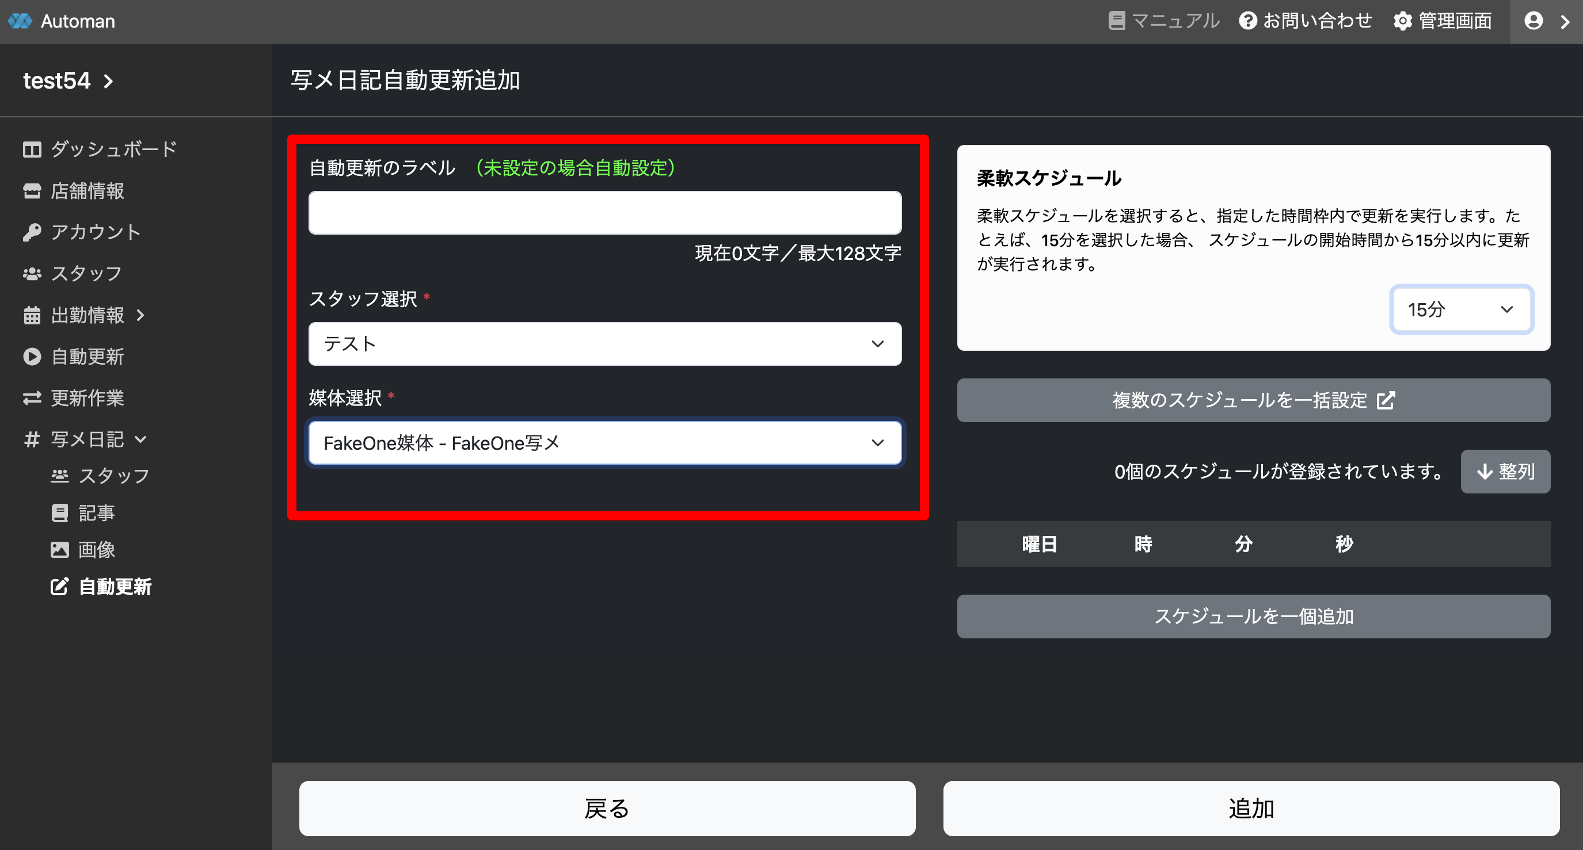Image resolution: width=1583 pixels, height=850 pixels.
Task: Click the user account avatar icon
Action: click(1533, 21)
